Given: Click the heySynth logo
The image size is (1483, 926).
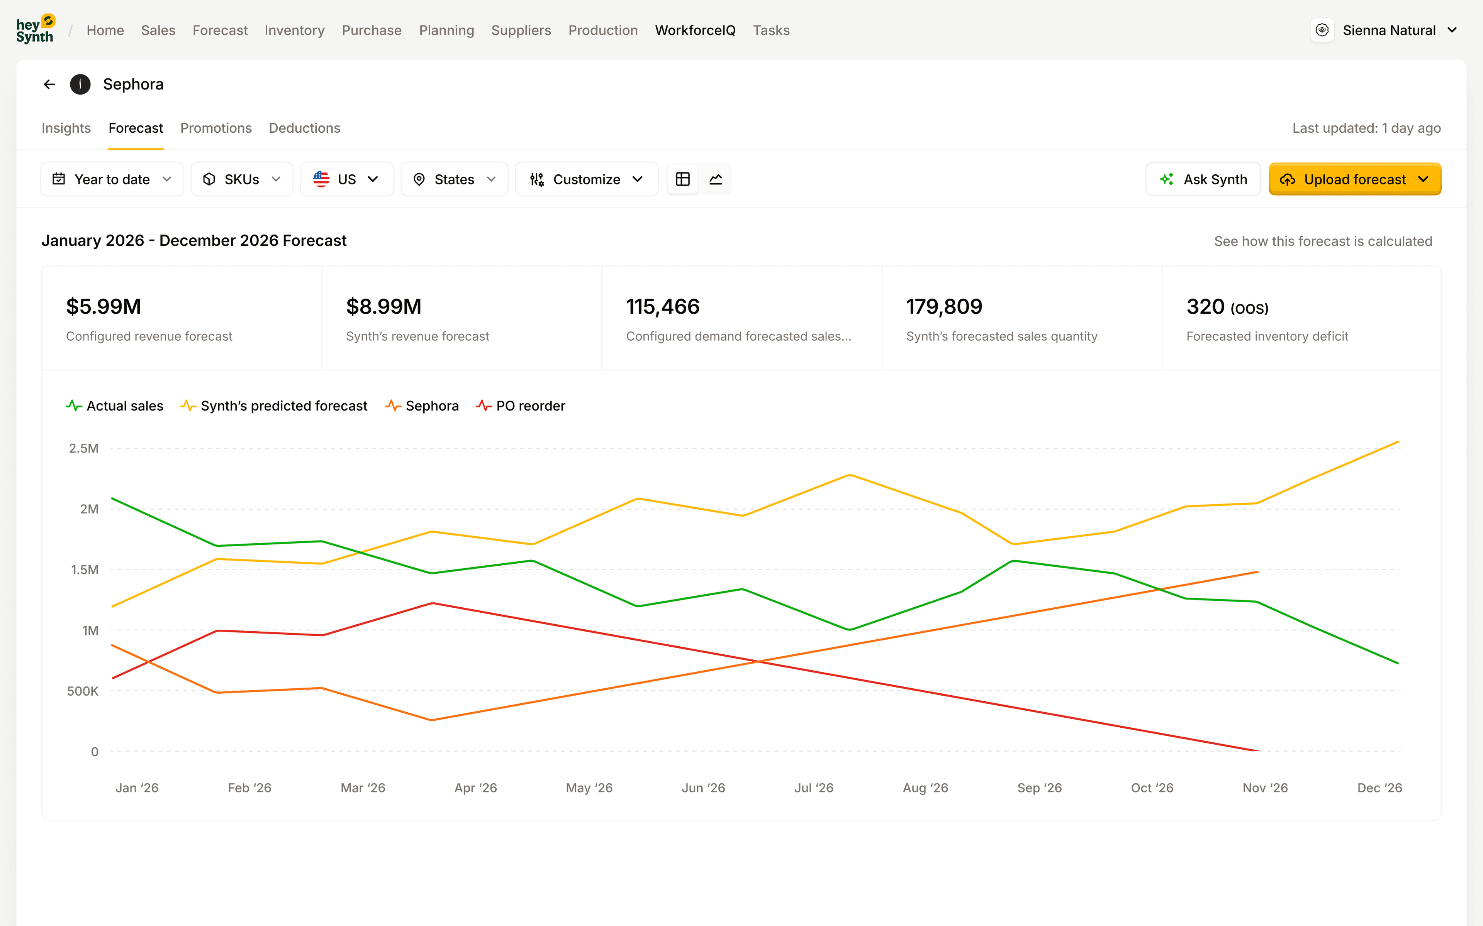Looking at the screenshot, I should pos(36,29).
